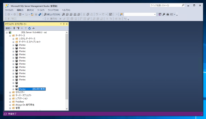
Task: Click the Save All icon
Action: click(40, 14)
